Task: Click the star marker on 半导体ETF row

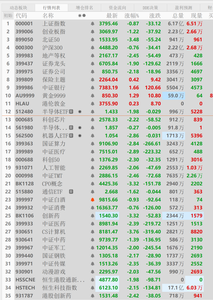Action: pyautogui.click(x=80, y=112)
